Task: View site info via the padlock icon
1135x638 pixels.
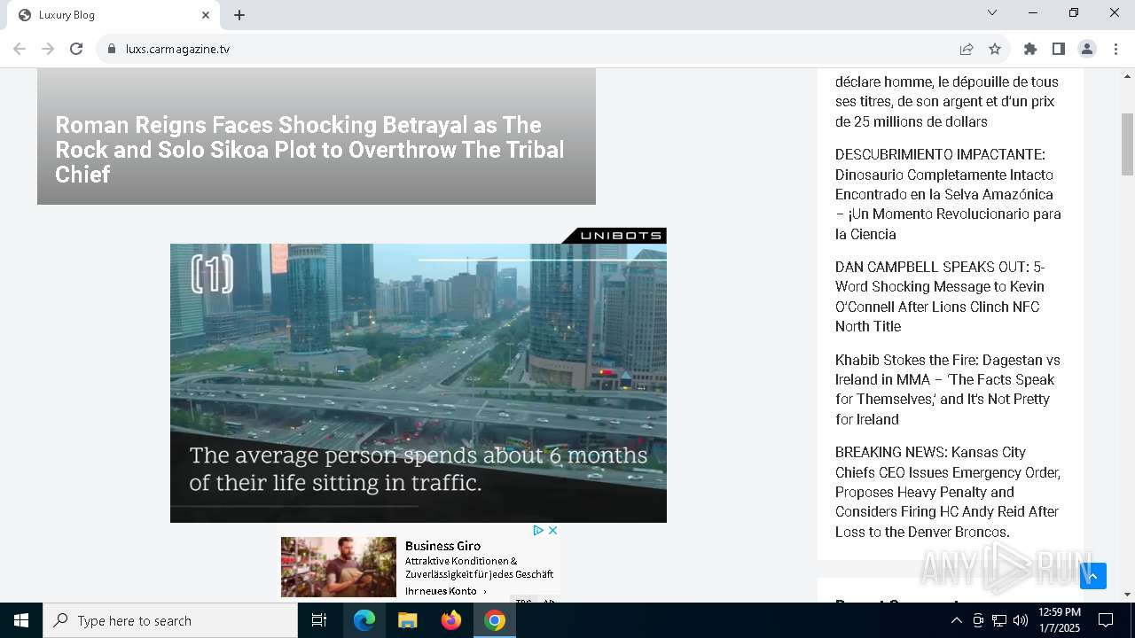Action: [112, 49]
